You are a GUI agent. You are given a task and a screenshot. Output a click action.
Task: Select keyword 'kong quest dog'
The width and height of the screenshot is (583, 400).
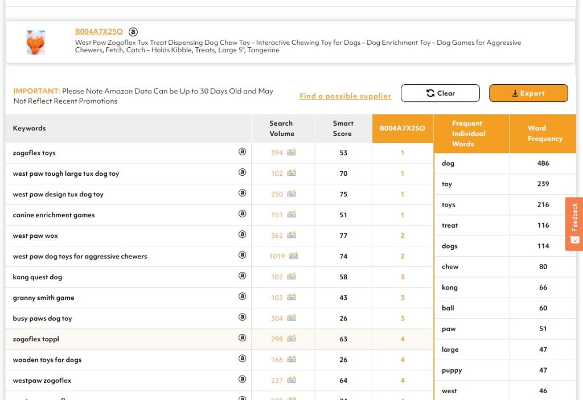tap(38, 277)
